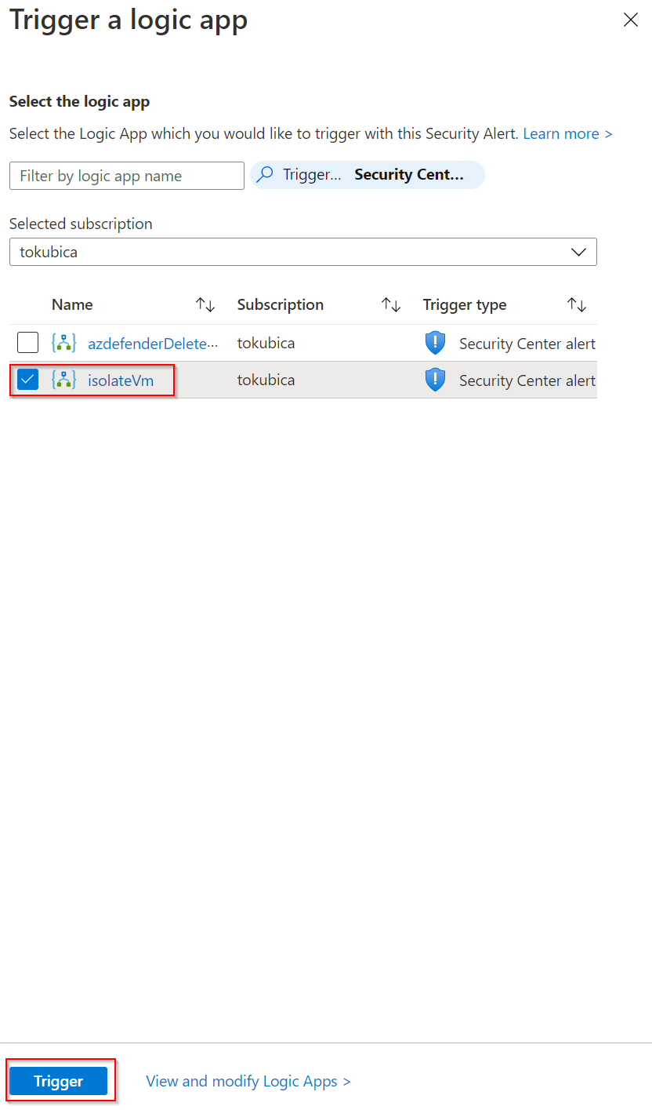
Task: Click the shield icon in isolateVm row
Action: [435, 380]
